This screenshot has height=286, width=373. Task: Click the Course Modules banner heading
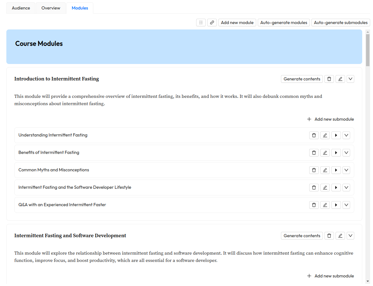tap(39, 44)
